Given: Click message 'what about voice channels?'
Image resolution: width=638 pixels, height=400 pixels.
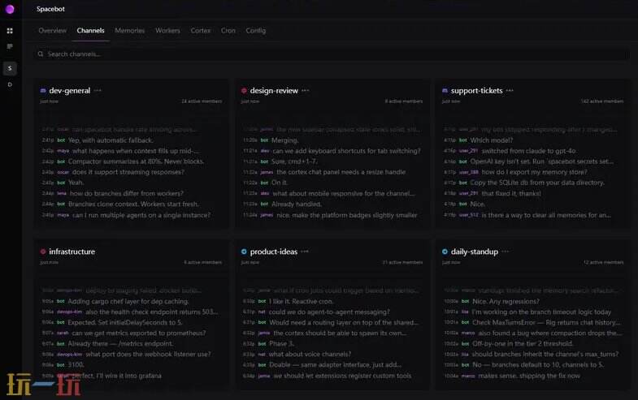Looking at the screenshot, I should (310, 354).
